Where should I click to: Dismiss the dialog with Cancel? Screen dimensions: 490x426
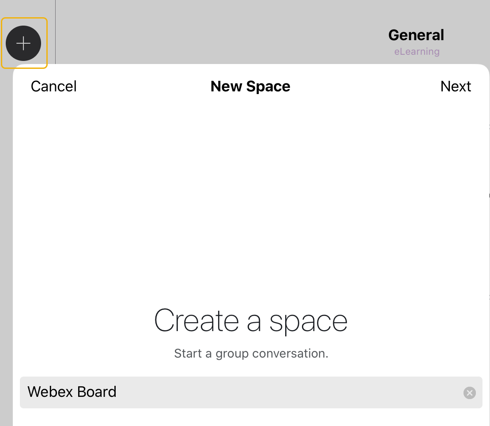53,87
